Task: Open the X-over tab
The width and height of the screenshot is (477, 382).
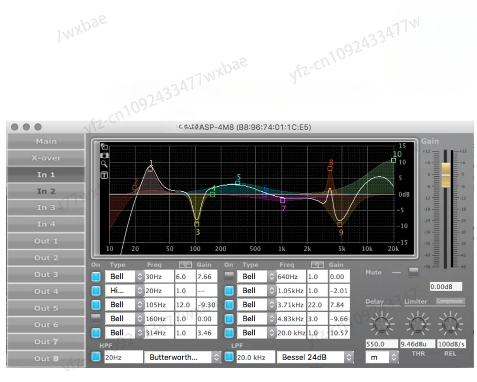Action: pyautogui.click(x=46, y=158)
